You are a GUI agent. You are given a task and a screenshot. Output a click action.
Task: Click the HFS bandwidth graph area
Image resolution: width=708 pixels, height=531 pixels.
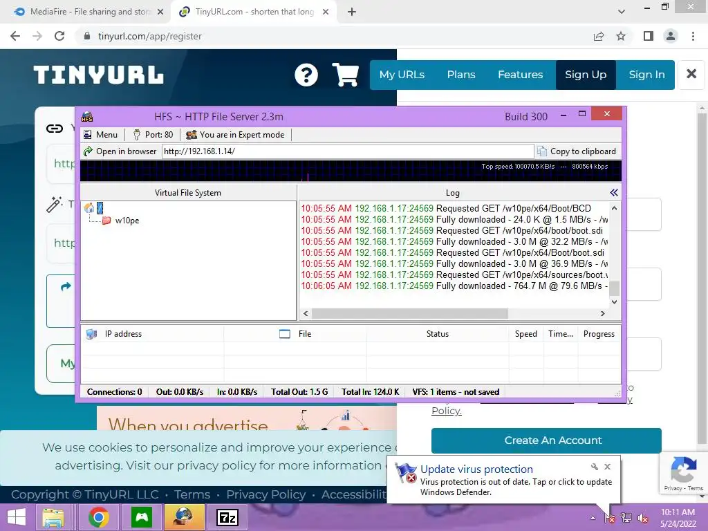click(351, 171)
